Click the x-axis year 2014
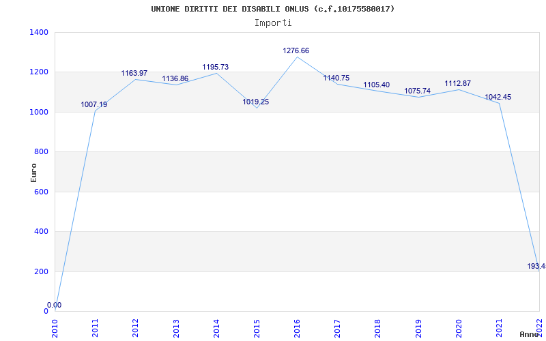Screen dimensions: 546x341 (x=216, y=329)
